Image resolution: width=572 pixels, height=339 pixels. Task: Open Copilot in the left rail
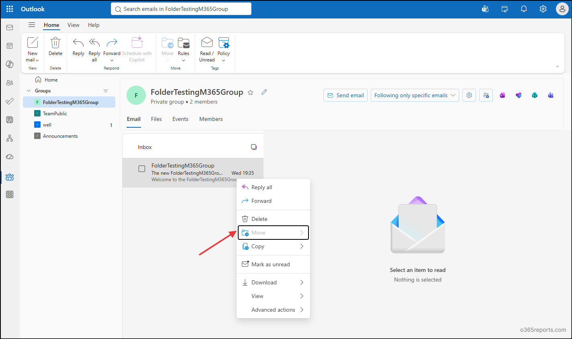point(10,64)
